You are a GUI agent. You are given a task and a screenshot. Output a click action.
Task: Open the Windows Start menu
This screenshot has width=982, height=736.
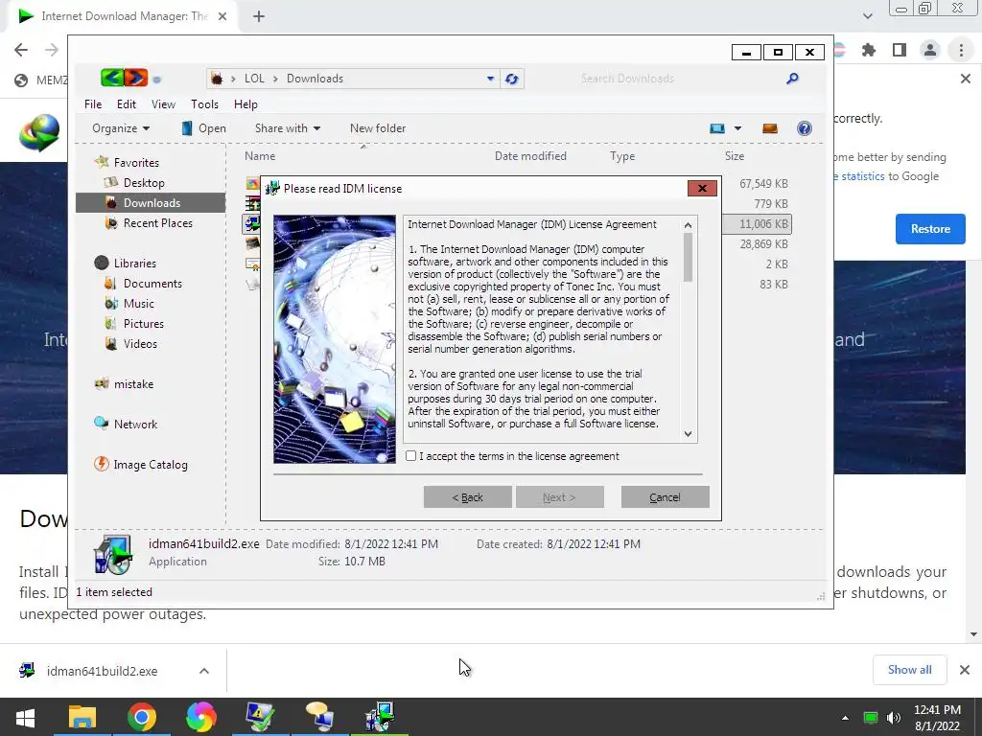point(24,717)
